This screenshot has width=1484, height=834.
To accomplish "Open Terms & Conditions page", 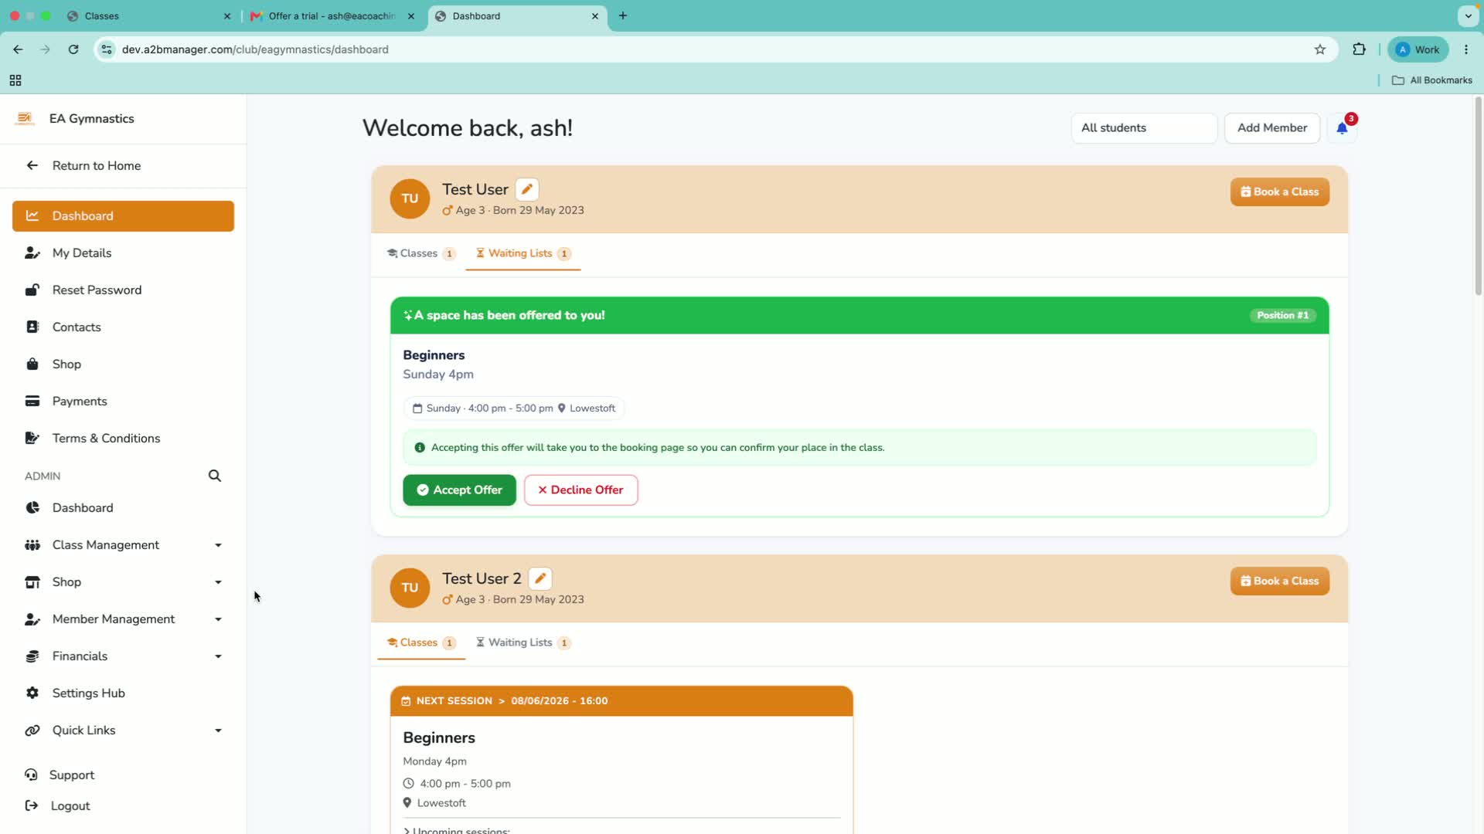I will tap(123, 438).
